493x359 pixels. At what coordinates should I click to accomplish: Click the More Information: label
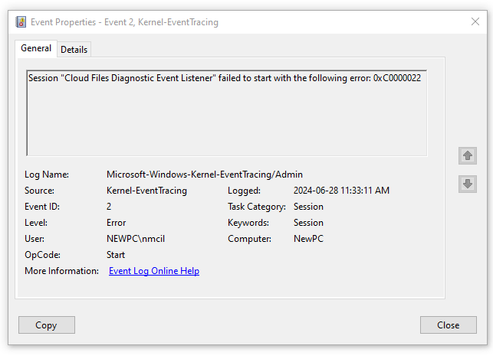click(61, 271)
